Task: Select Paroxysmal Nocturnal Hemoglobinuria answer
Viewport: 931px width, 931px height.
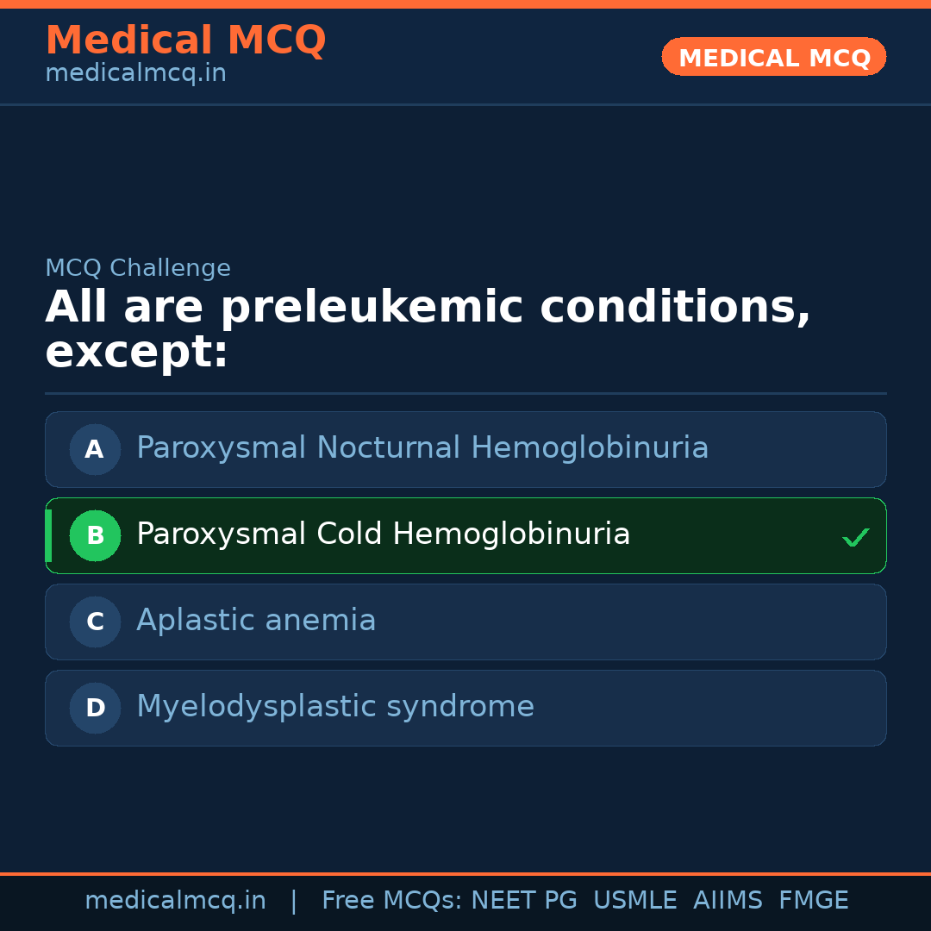Action: pyautogui.click(x=422, y=448)
